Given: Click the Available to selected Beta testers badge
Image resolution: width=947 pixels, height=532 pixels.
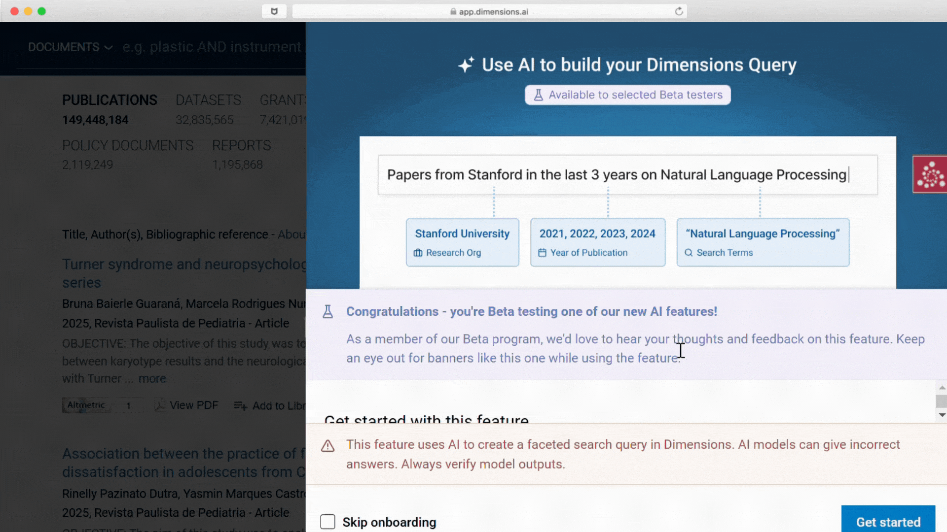Looking at the screenshot, I should tap(627, 95).
